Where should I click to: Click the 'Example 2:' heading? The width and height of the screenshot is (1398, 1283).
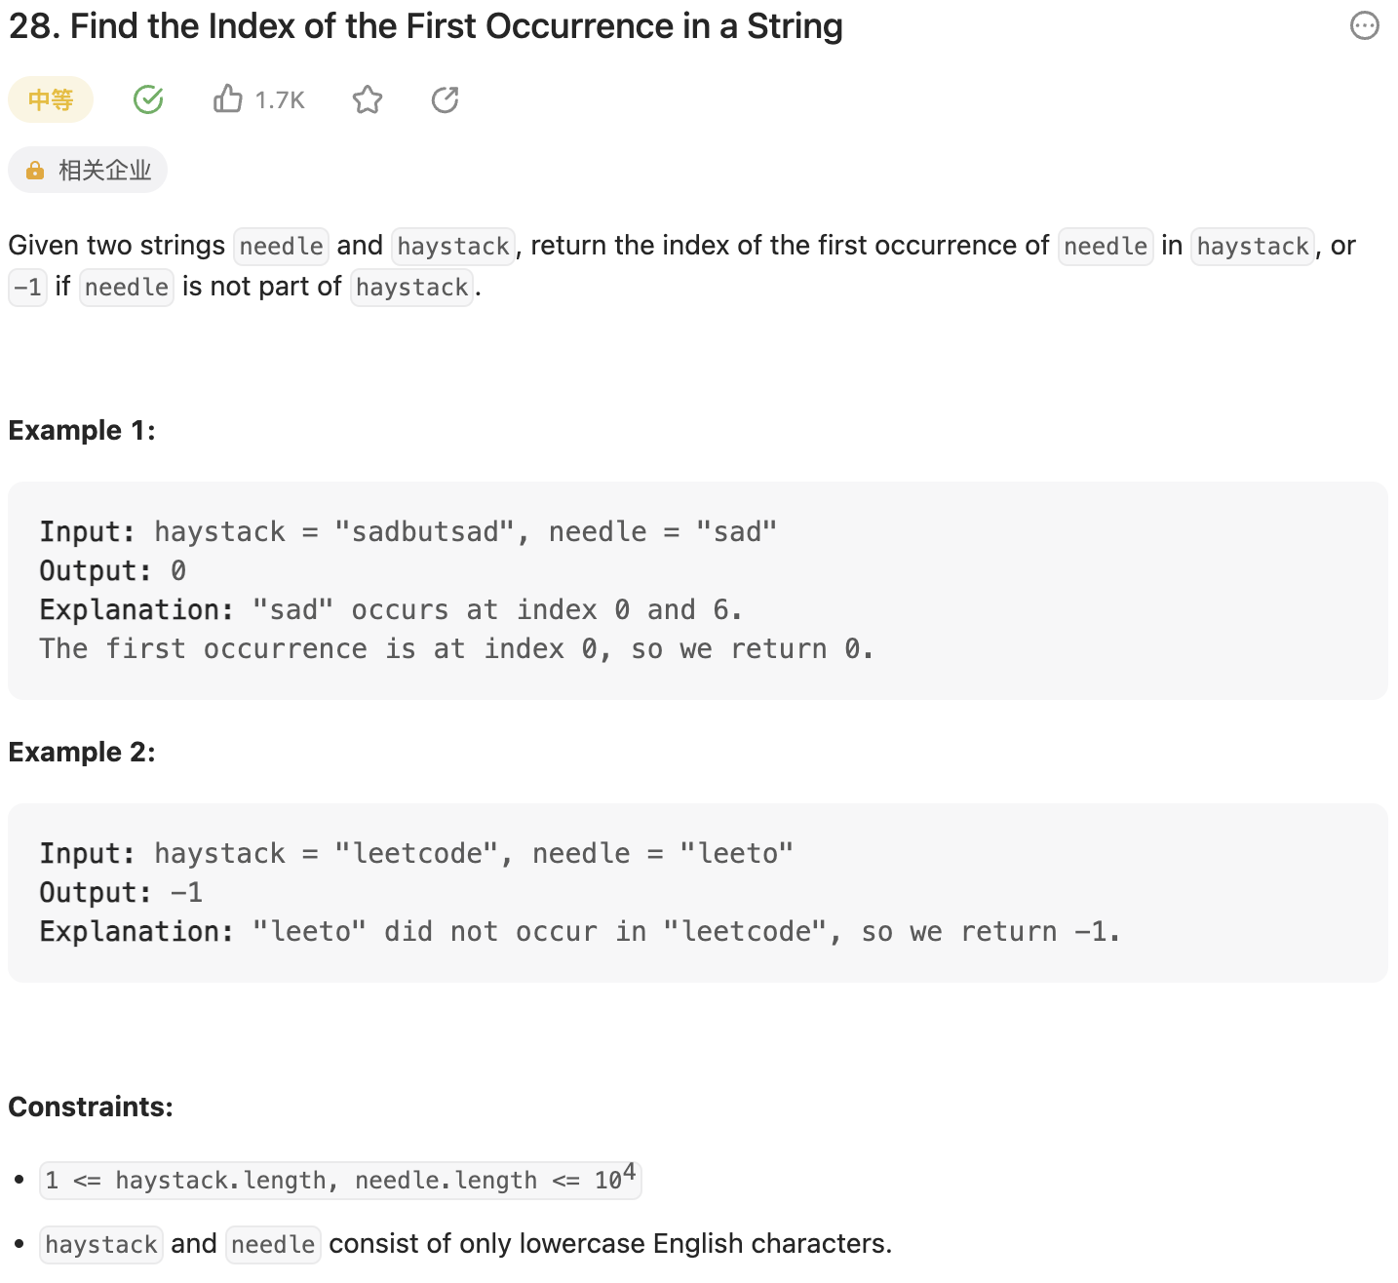[x=82, y=752]
